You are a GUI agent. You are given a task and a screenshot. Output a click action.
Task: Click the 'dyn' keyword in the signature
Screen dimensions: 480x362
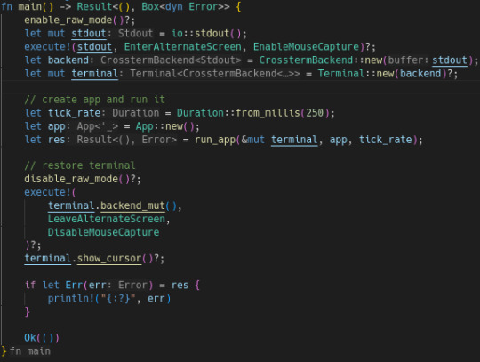[174, 7]
